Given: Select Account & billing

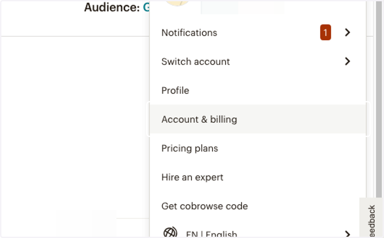Looking at the screenshot, I should [x=258, y=119].
